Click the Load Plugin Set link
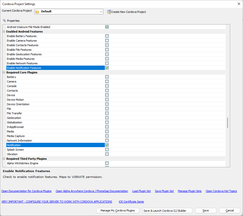This screenshot has height=216, width=243. pyautogui.click(x=141, y=191)
